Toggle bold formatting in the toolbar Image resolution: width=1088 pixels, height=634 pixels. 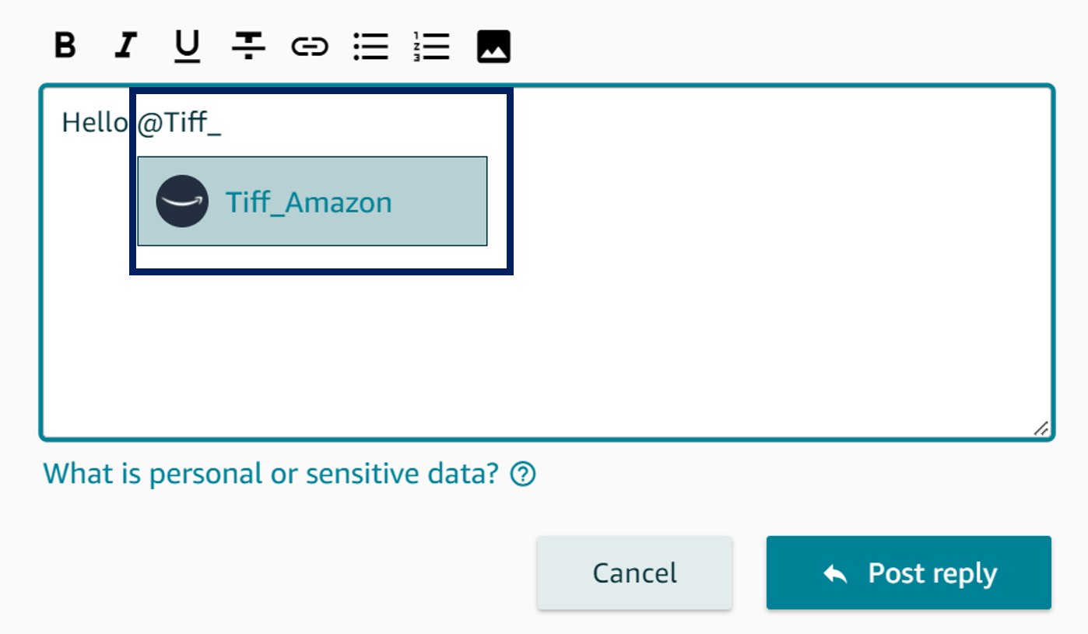65,46
